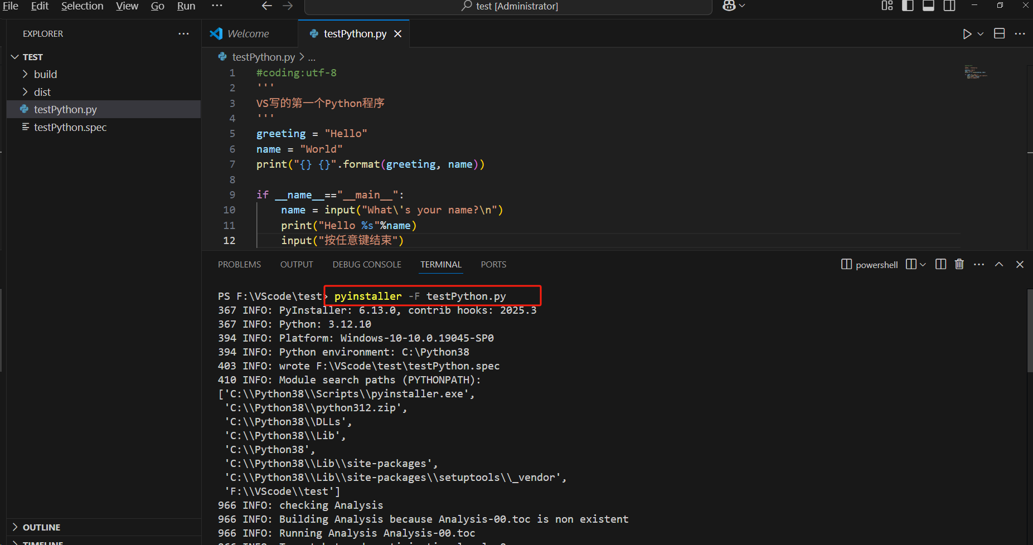The width and height of the screenshot is (1033, 545).
Task: Click the Customize Layout icon
Action: [x=887, y=6]
